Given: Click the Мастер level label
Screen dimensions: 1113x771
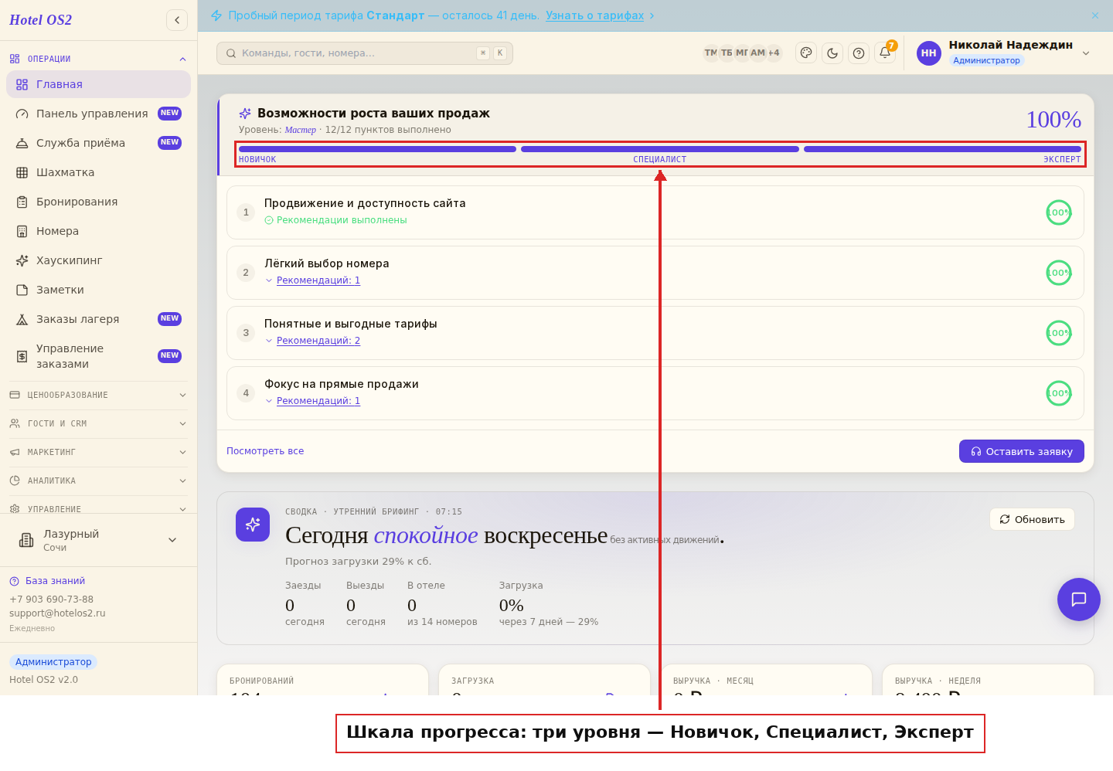Looking at the screenshot, I should (300, 130).
